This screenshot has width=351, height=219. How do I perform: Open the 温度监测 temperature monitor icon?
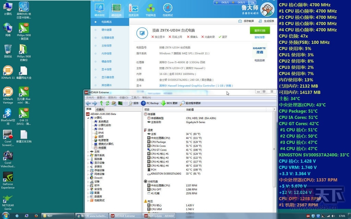tap(133, 10)
